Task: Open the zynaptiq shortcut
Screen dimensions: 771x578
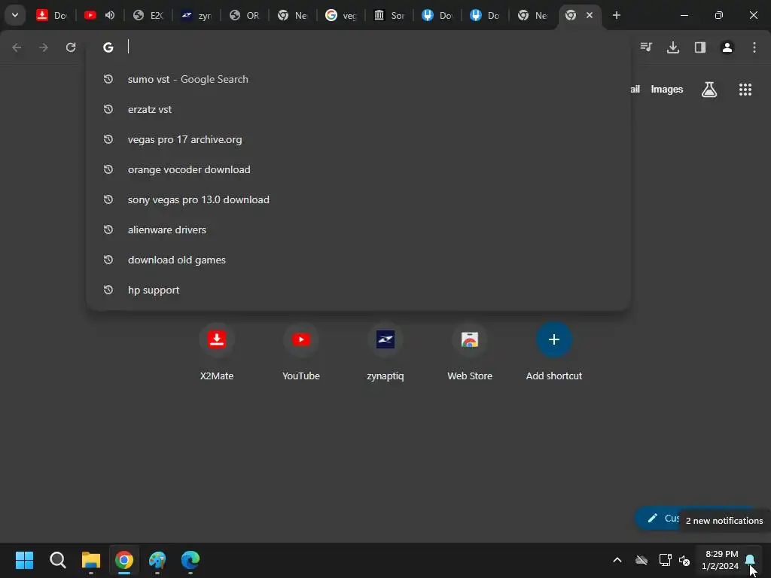Action: click(x=385, y=352)
